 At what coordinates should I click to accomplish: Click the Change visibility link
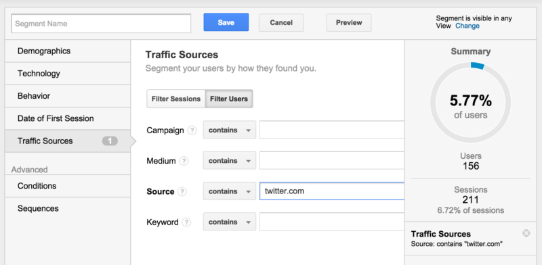click(467, 26)
